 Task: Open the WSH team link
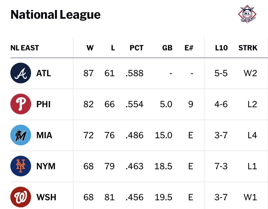[46, 197]
